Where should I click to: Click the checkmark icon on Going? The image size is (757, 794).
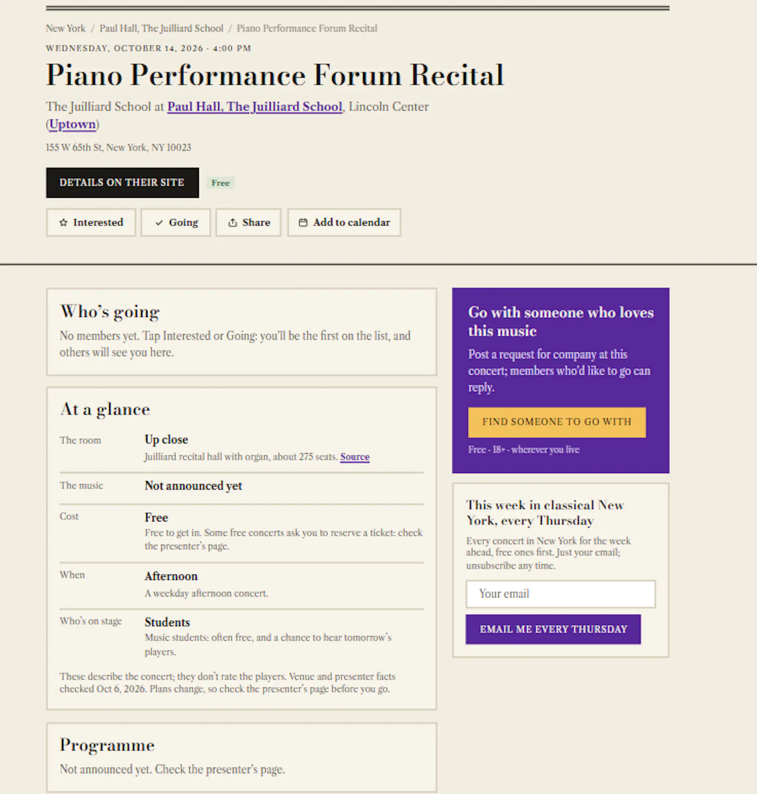(159, 223)
